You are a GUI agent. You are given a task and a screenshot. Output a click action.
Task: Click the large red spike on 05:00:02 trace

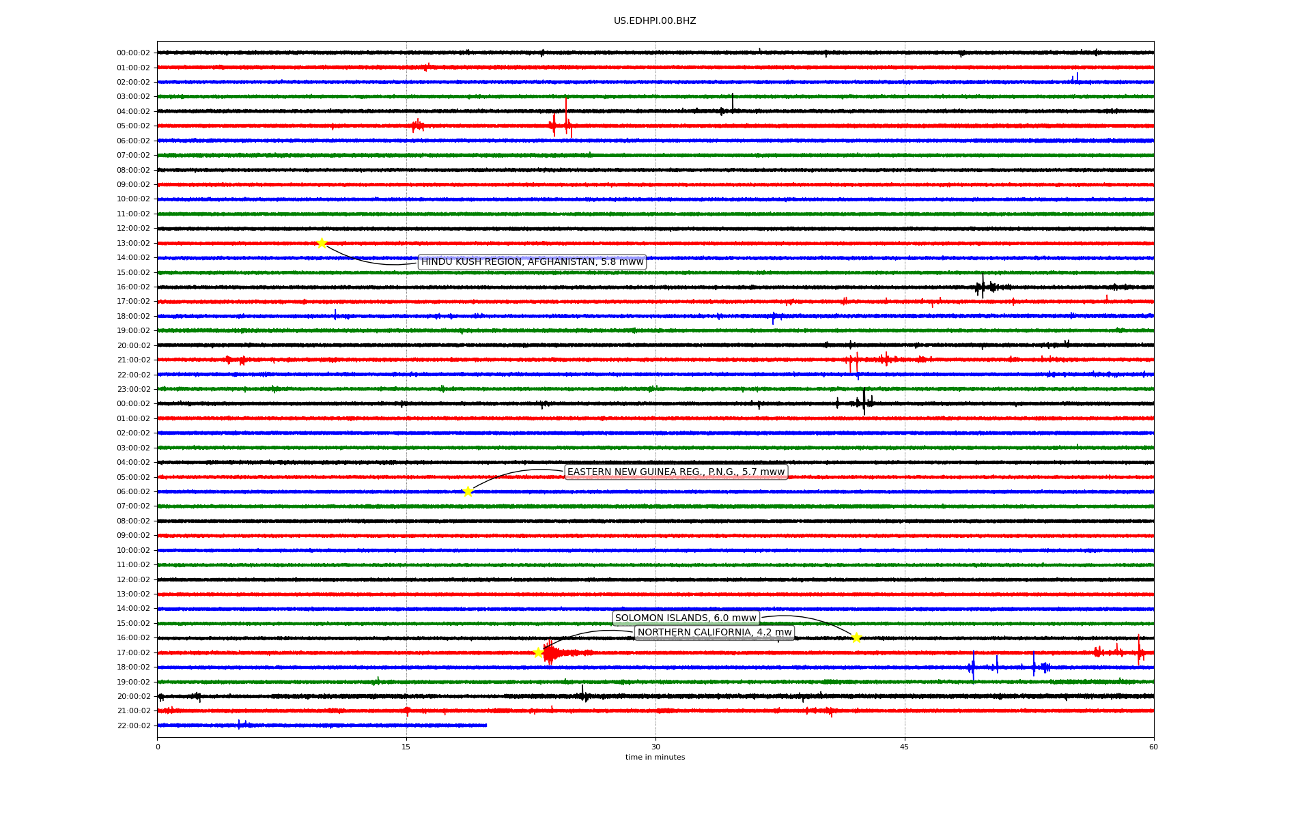(x=565, y=116)
